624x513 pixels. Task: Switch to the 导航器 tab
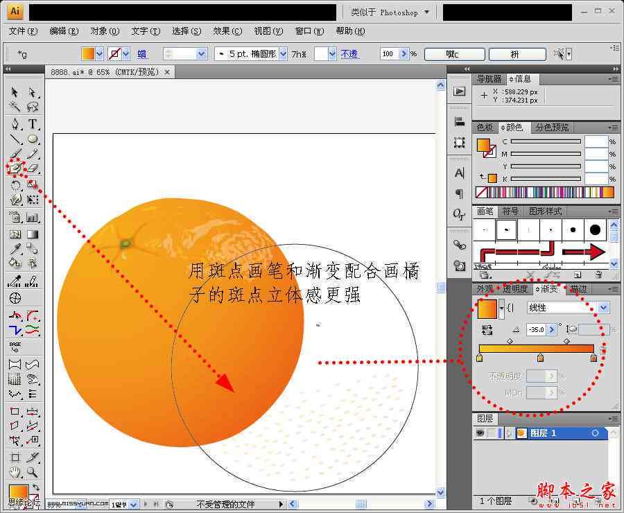(489, 79)
